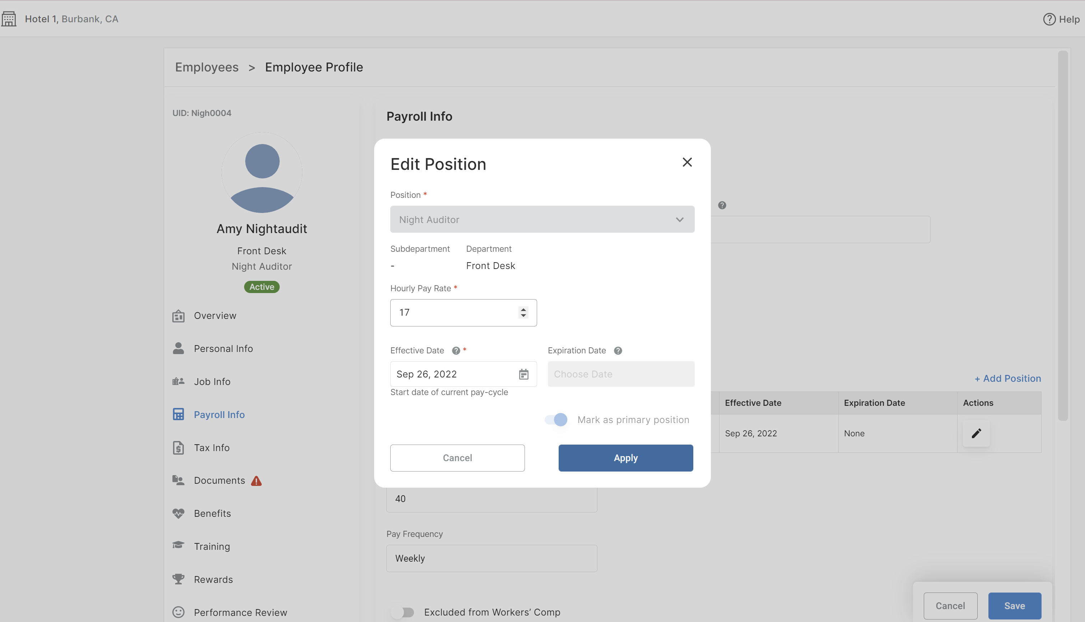1085x622 pixels.
Task: Click the page vertical scrollbar
Action: click(1063, 236)
